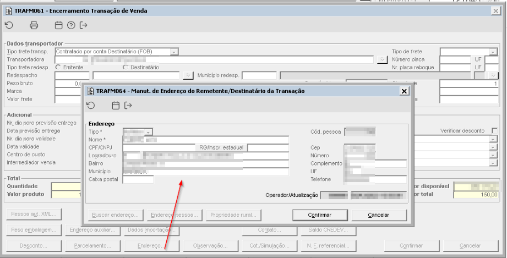Click the undo icon in TRAFM061 toolbar
Image resolution: width=507 pixels, height=258 pixels.
(9, 25)
